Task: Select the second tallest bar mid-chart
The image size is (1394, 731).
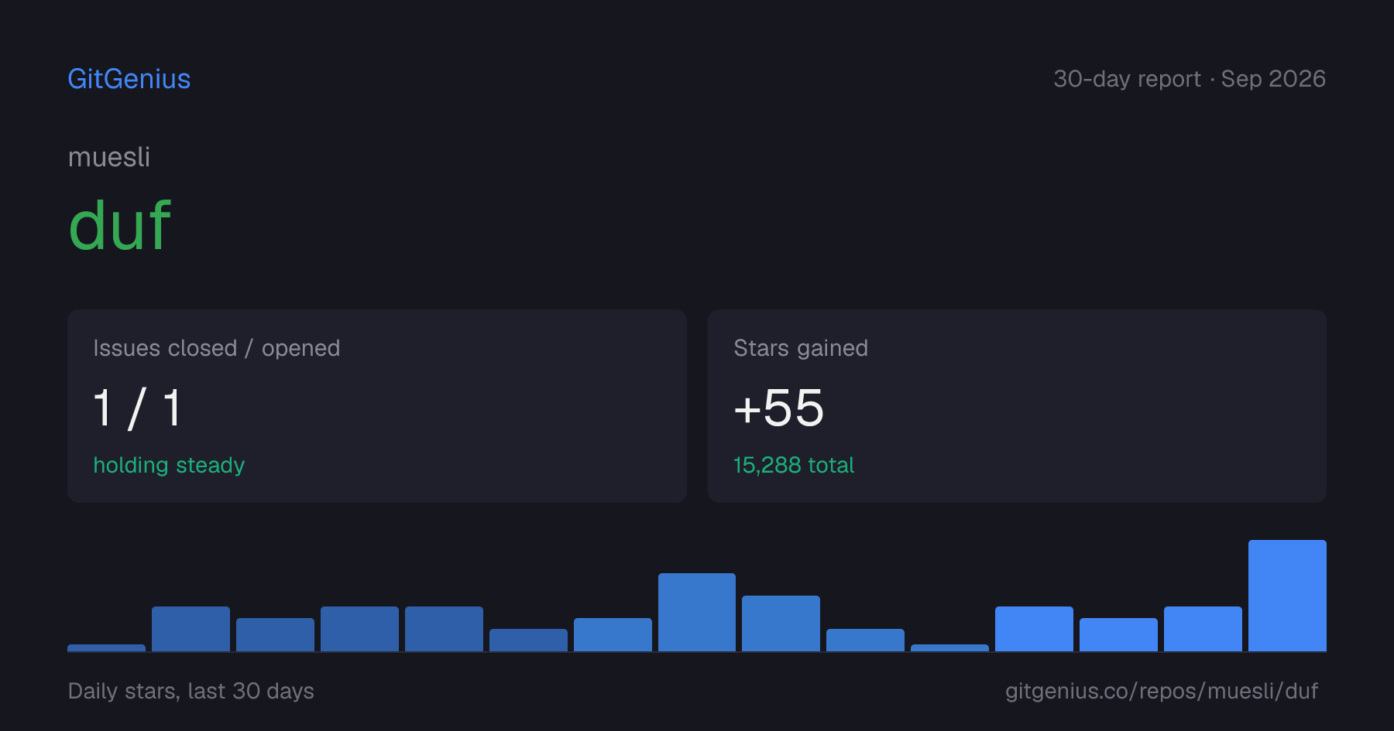Action: (697, 612)
